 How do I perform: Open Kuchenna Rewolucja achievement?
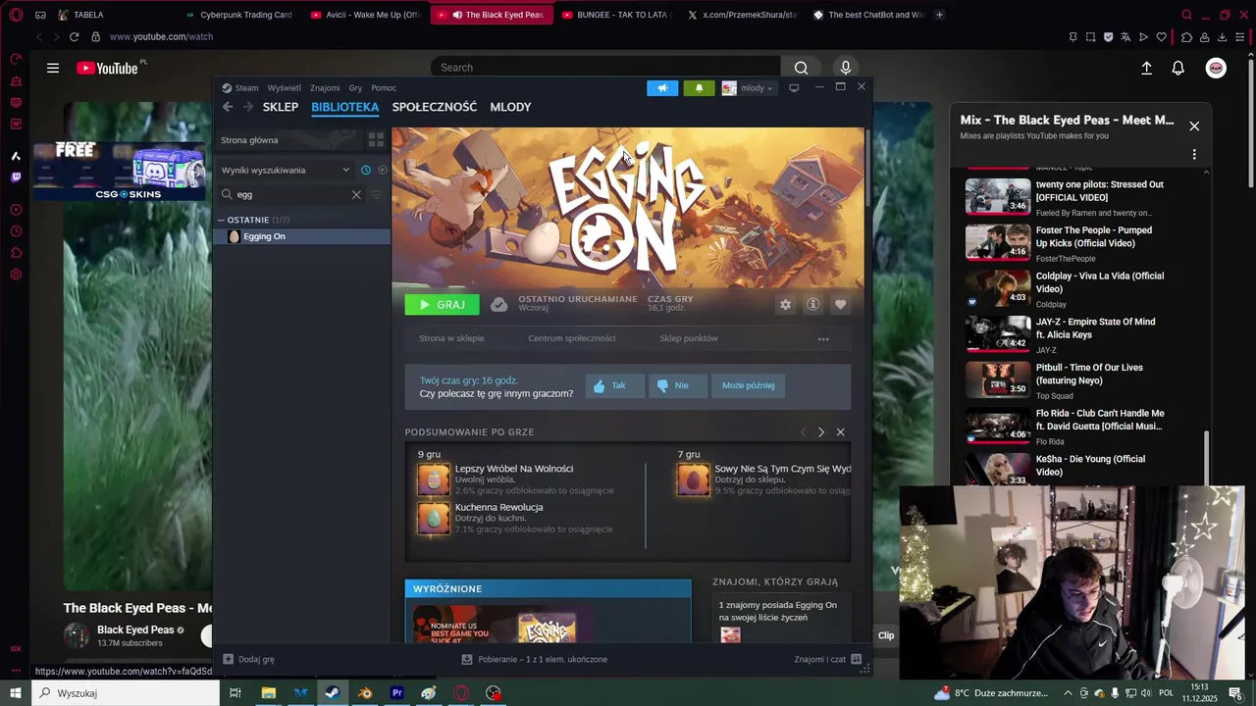(x=514, y=518)
